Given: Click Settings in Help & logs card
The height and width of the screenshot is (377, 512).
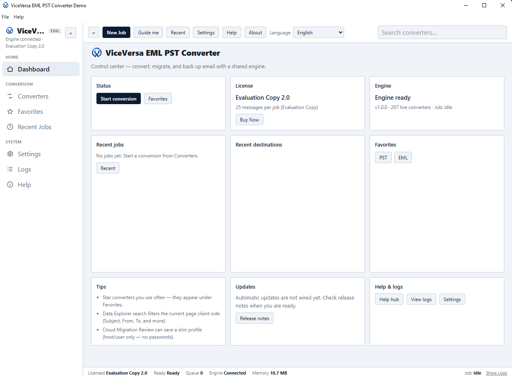Looking at the screenshot, I should pos(452,299).
